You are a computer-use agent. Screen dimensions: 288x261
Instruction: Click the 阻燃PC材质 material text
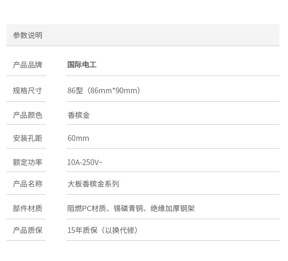(x=86, y=208)
